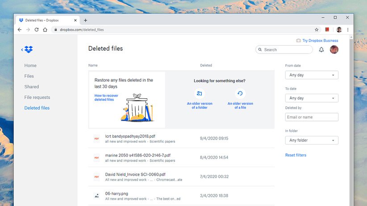Click the older version of a file icon
367x206 pixels.
240,94
